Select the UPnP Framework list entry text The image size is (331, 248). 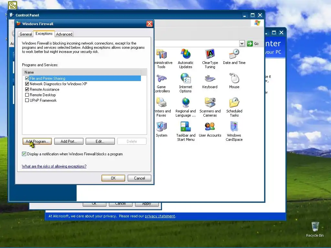pyautogui.click(x=43, y=100)
